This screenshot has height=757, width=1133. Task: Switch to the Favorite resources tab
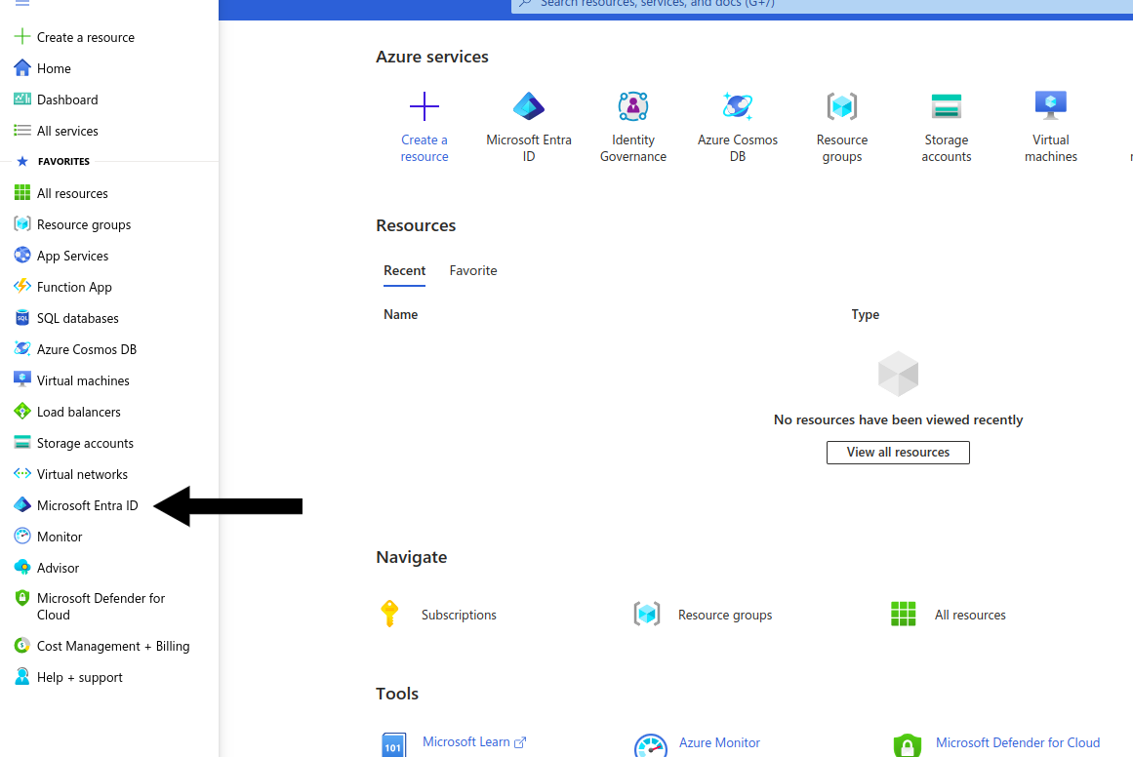click(x=473, y=271)
